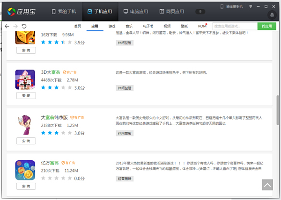This screenshot has height=200, width=281.
Task: Open the dice game icon thumbnail
Action: (25, 38)
